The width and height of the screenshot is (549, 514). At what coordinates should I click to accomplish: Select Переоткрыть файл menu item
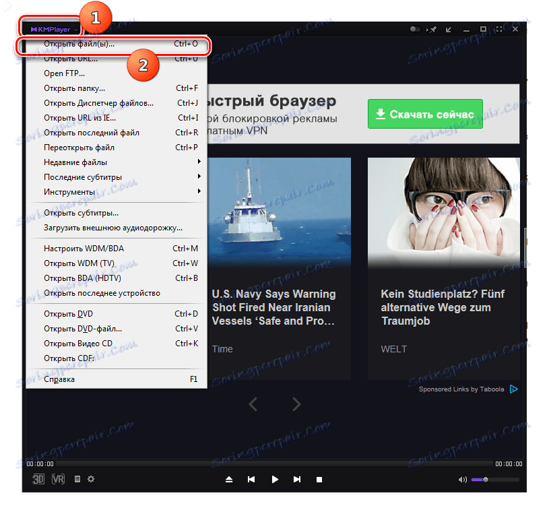pyautogui.click(x=117, y=148)
